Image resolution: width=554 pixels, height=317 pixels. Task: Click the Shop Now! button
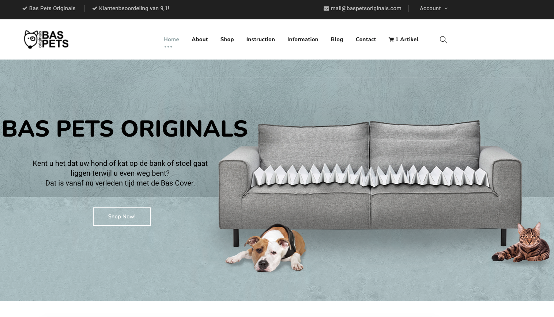[x=122, y=217]
